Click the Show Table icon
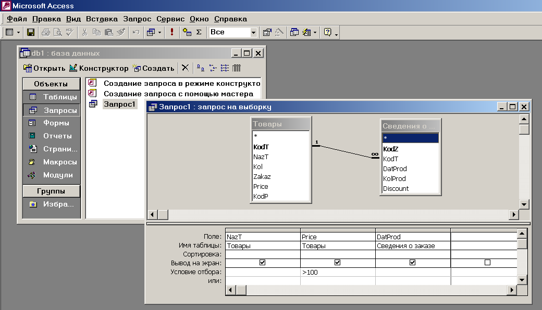 tap(187, 32)
